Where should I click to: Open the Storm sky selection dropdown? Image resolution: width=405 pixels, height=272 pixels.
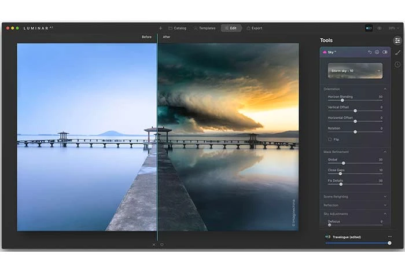coord(355,71)
